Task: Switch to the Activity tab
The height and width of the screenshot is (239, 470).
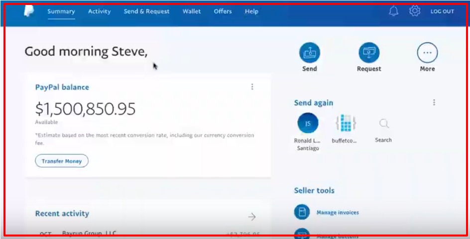Action: click(x=99, y=11)
